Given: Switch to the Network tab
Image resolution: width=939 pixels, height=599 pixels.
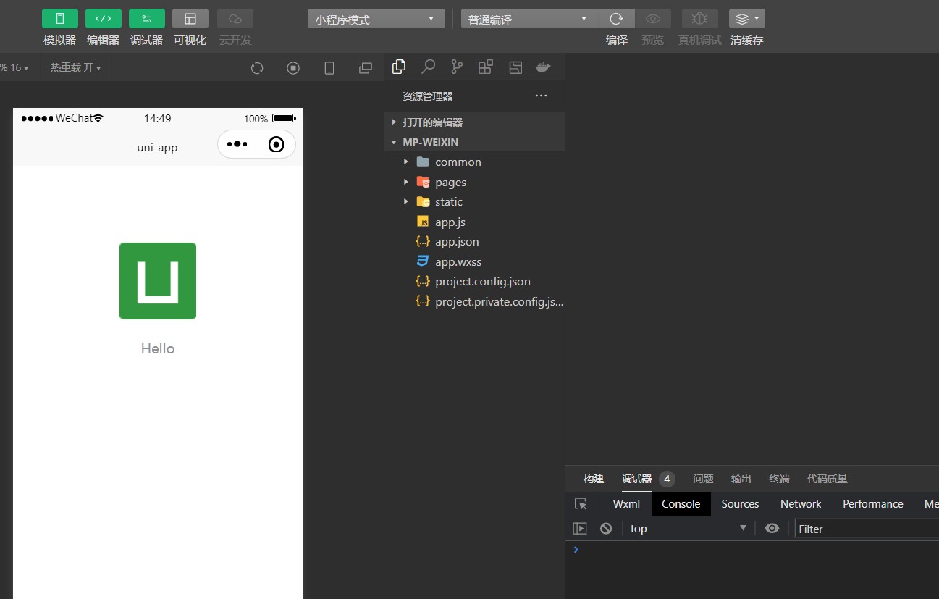Looking at the screenshot, I should (x=801, y=504).
